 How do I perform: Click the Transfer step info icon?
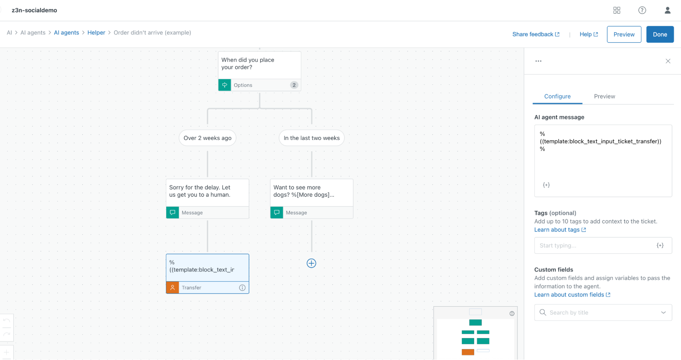[x=242, y=287]
